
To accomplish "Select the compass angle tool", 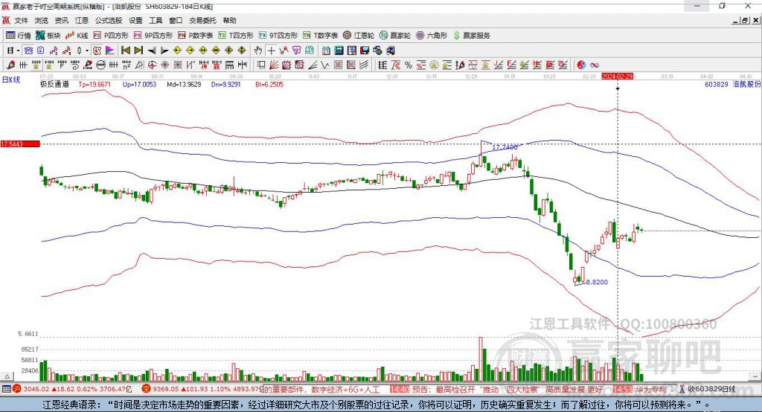I will tap(139, 65).
